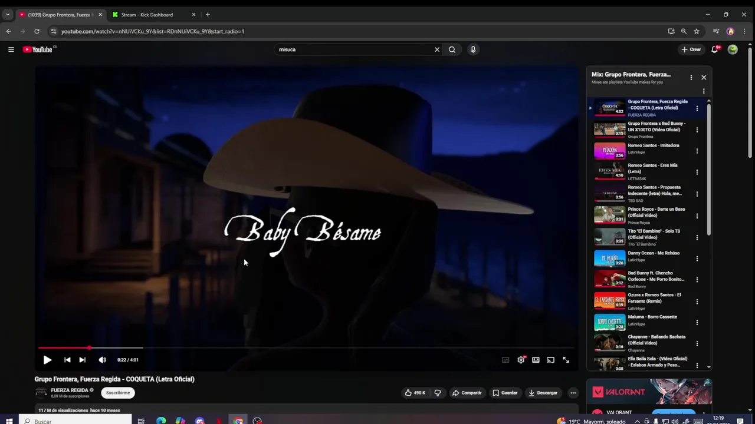Play the video
The width and height of the screenshot is (755, 424).
tap(47, 360)
